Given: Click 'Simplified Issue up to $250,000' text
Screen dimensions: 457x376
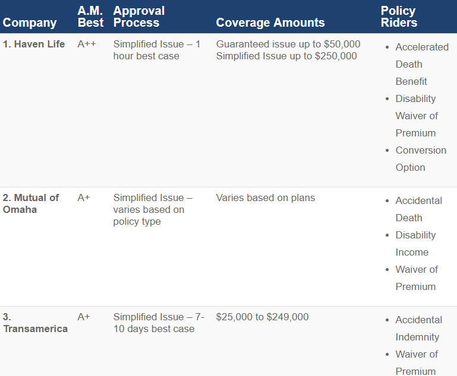Looking at the screenshot, I should [286, 56].
